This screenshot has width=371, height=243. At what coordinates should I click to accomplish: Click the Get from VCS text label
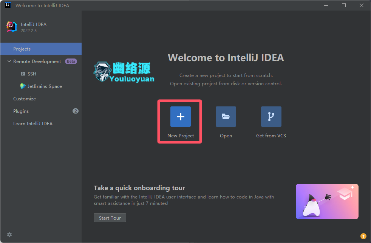271,136
